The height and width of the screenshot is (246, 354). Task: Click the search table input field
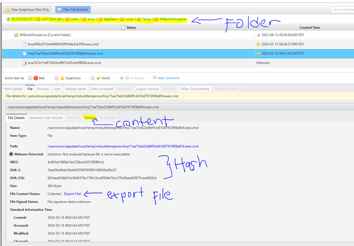pos(343,10)
